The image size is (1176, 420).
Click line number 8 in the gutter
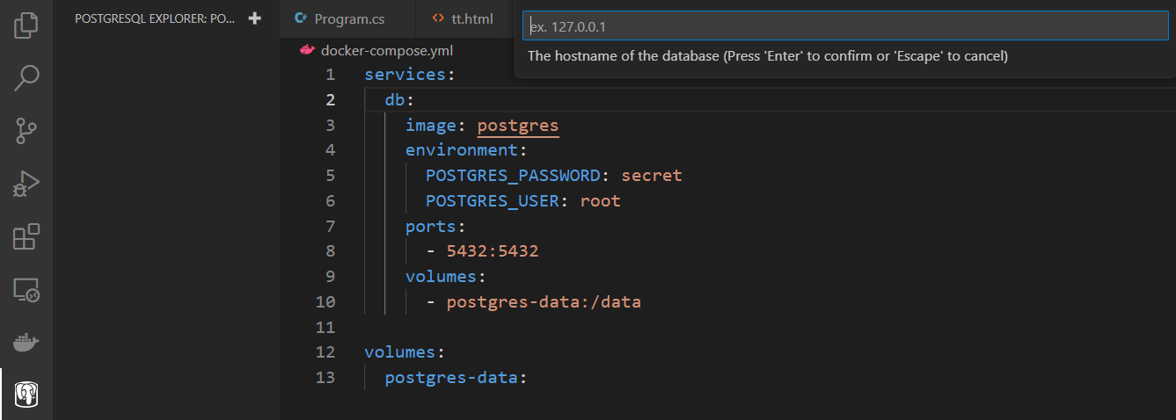click(330, 251)
